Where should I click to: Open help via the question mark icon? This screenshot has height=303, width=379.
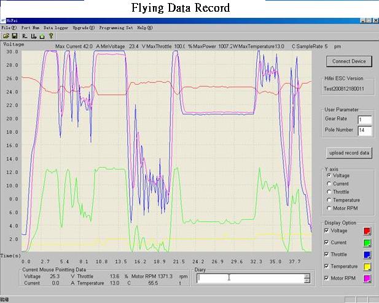(51, 36)
